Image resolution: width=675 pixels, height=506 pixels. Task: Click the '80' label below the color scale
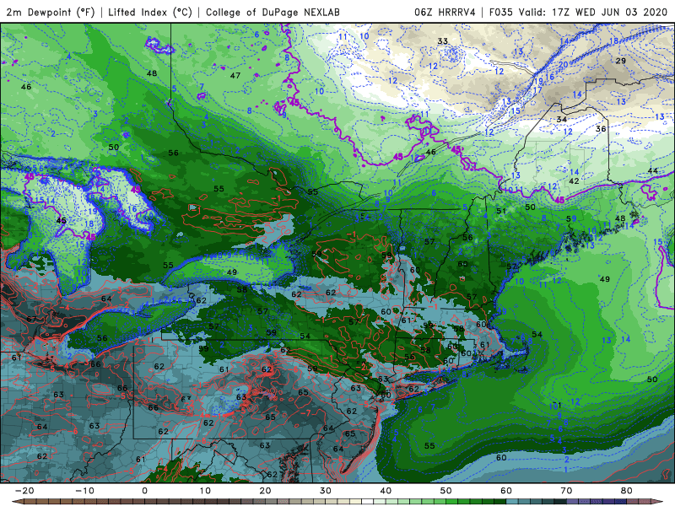coord(627,491)
